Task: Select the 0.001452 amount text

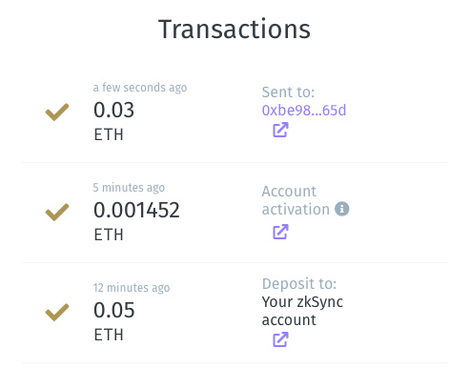Action: (x=136, y=210)
